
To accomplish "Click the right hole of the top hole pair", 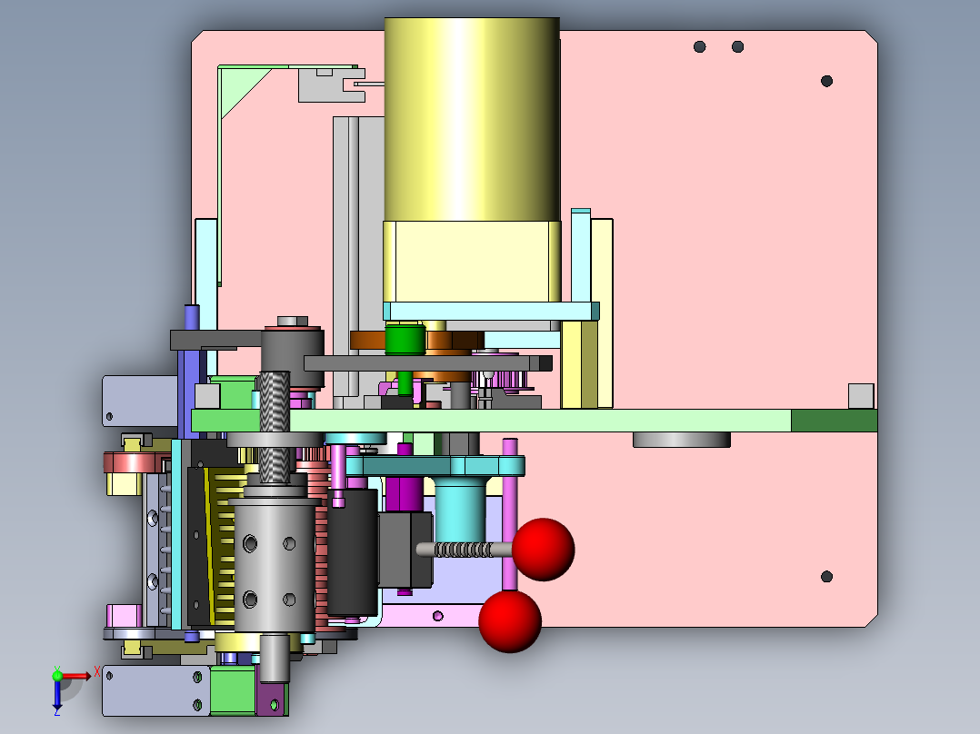I will [x=737, y=47].
